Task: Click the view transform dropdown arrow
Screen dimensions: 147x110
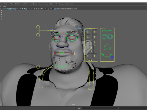Action: (76, 9)
